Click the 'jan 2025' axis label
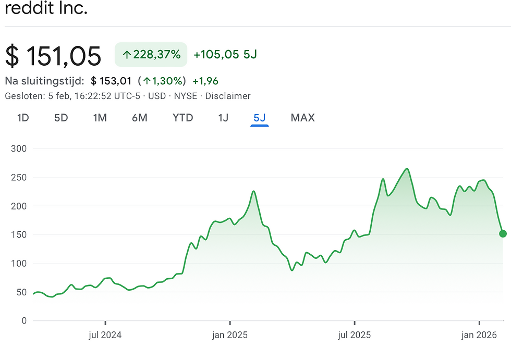The width and height of the screenshot is (511, 348). click(x=230, y=335)
